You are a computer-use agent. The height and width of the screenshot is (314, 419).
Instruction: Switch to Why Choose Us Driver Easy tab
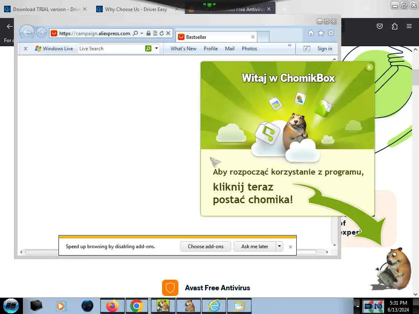tap(136, 9)
